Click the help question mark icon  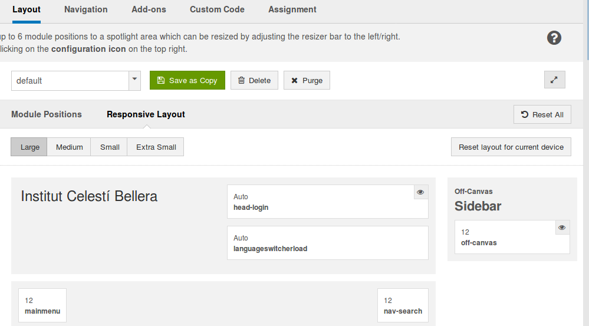click(x=554, y=38)
